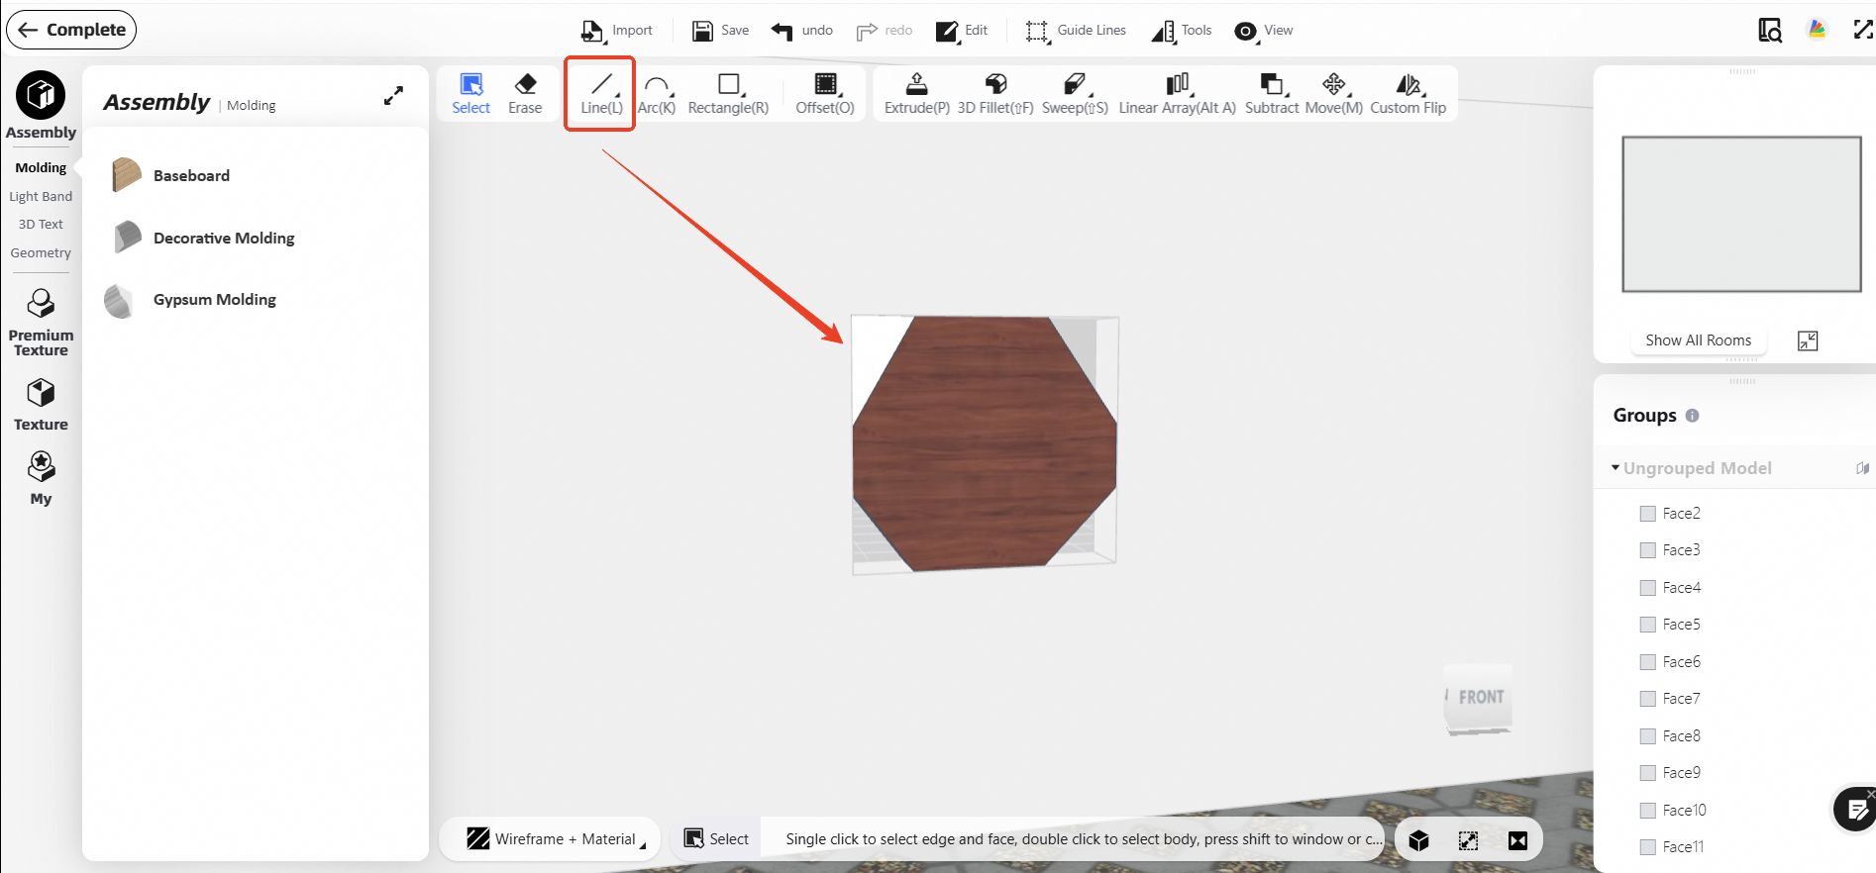Viewport: 1876px width, 873px height.
Task: Switch to the 3D Text category
Action: 41,225
